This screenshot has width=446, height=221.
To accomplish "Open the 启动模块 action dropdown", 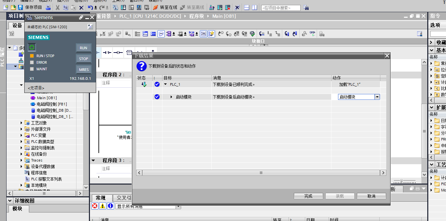I will (x=377, y=97).
